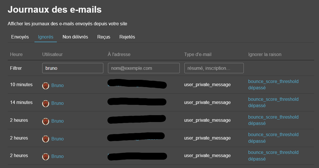Image resolution: width=319 pixels, height=168 pixels.
Task: Open the bounce_score_threshold link in the first 2 heures row
Action: (x=273, y=117)
